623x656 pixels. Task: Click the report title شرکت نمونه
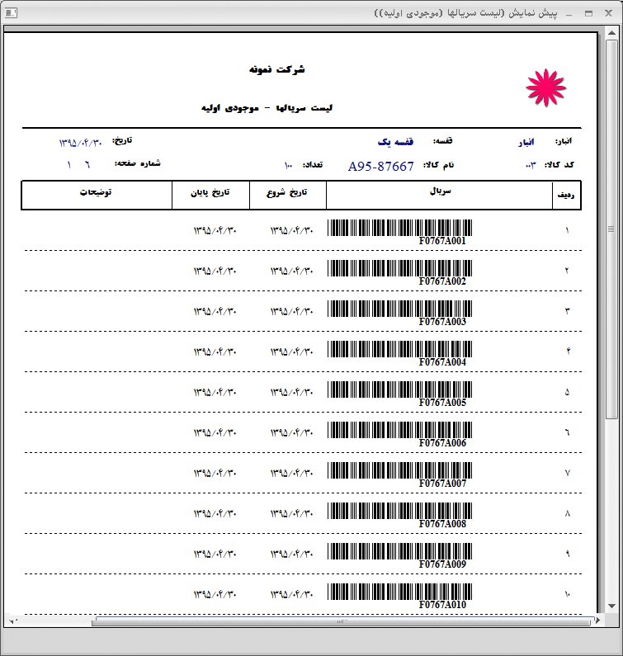pos(277,69)
